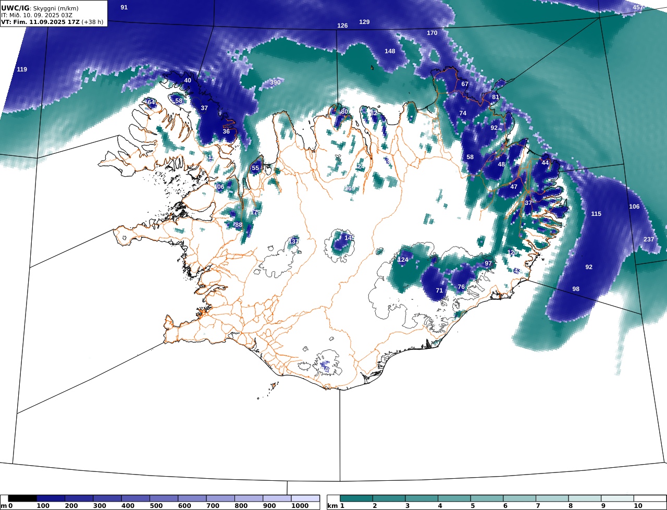Click the visibility value 124 on the map

click(x=403, y=260)
